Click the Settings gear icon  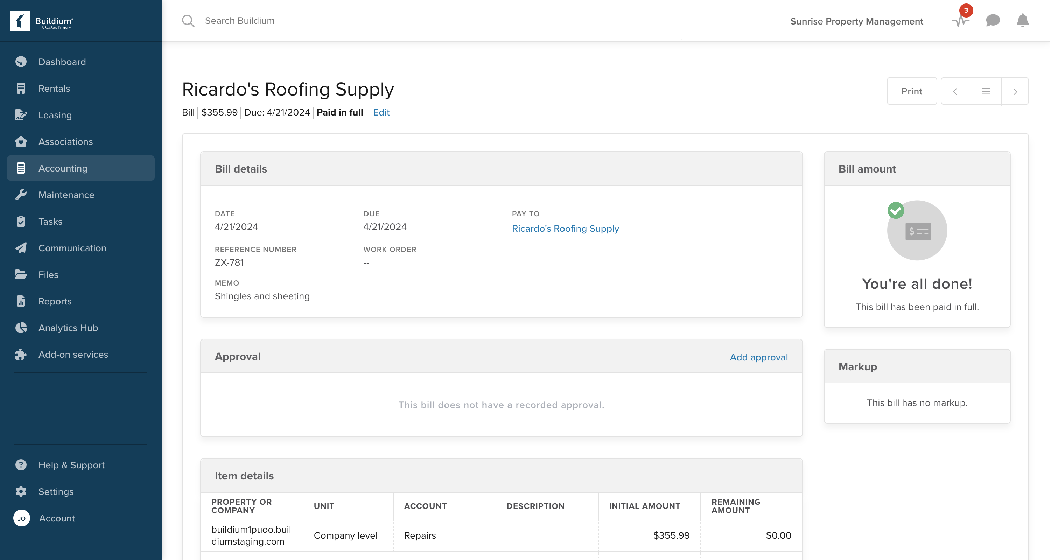pos(21,491)
